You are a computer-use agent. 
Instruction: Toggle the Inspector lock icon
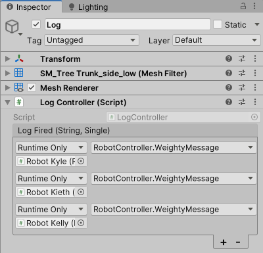tap(243, 6)
